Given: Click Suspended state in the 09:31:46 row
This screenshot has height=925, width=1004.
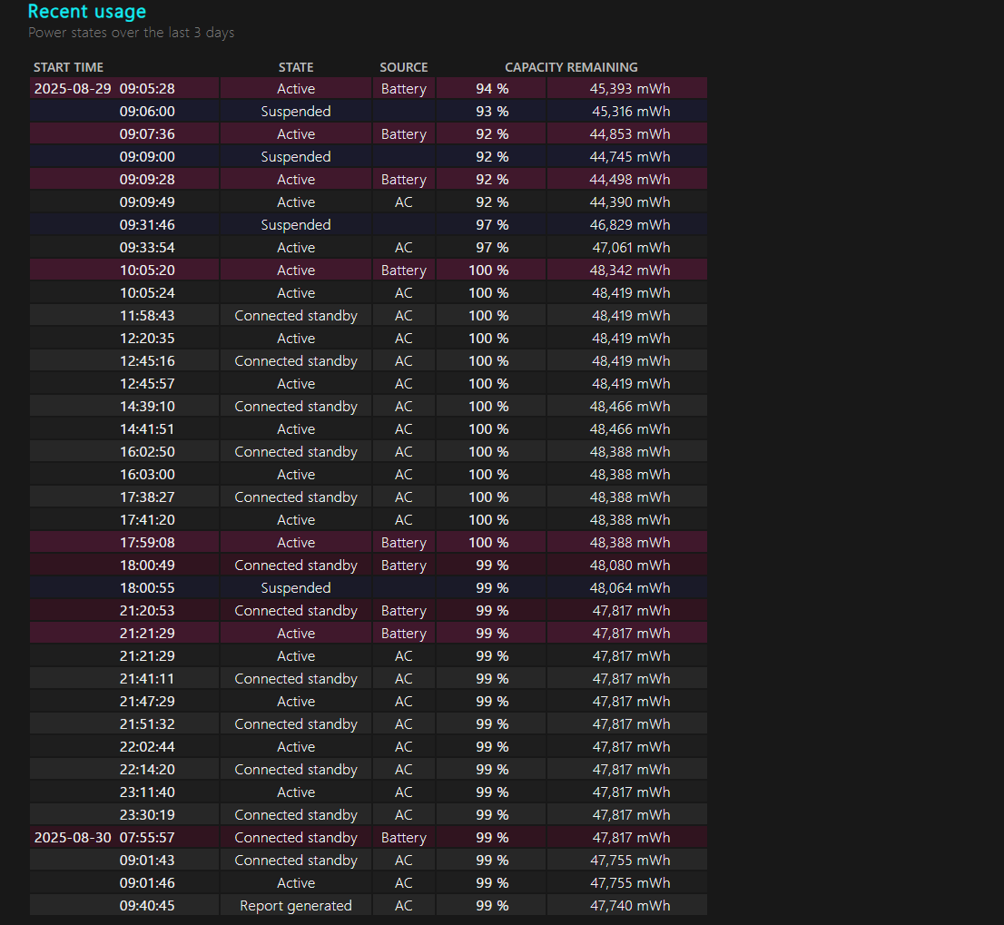Looking at the screenshot, I should coord(296,225).
